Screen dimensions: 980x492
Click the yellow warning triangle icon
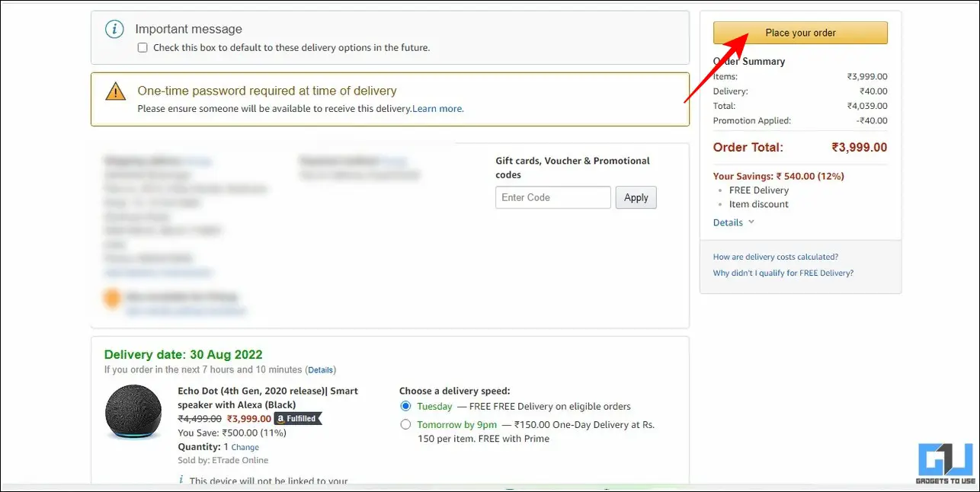[x=115, y=91]
